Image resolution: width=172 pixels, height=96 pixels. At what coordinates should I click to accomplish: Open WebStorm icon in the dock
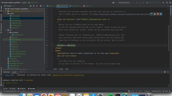[x=125, y=95]
